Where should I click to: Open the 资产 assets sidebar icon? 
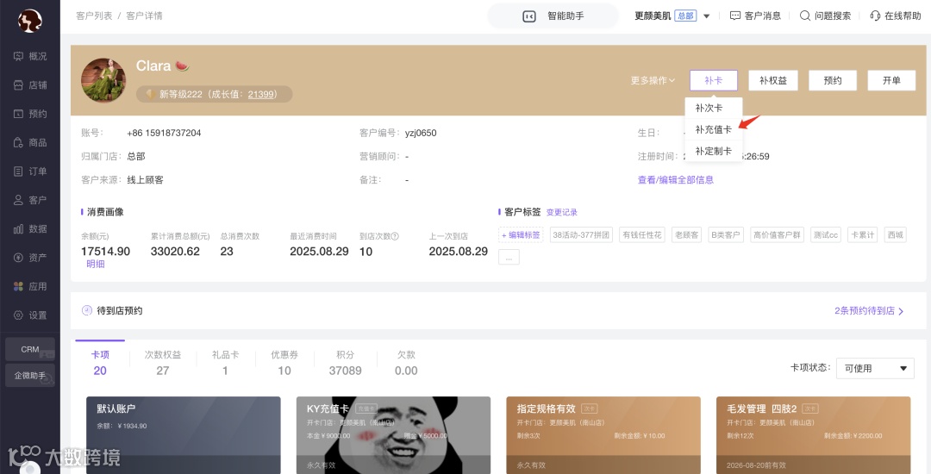click(x=18, y=258)
